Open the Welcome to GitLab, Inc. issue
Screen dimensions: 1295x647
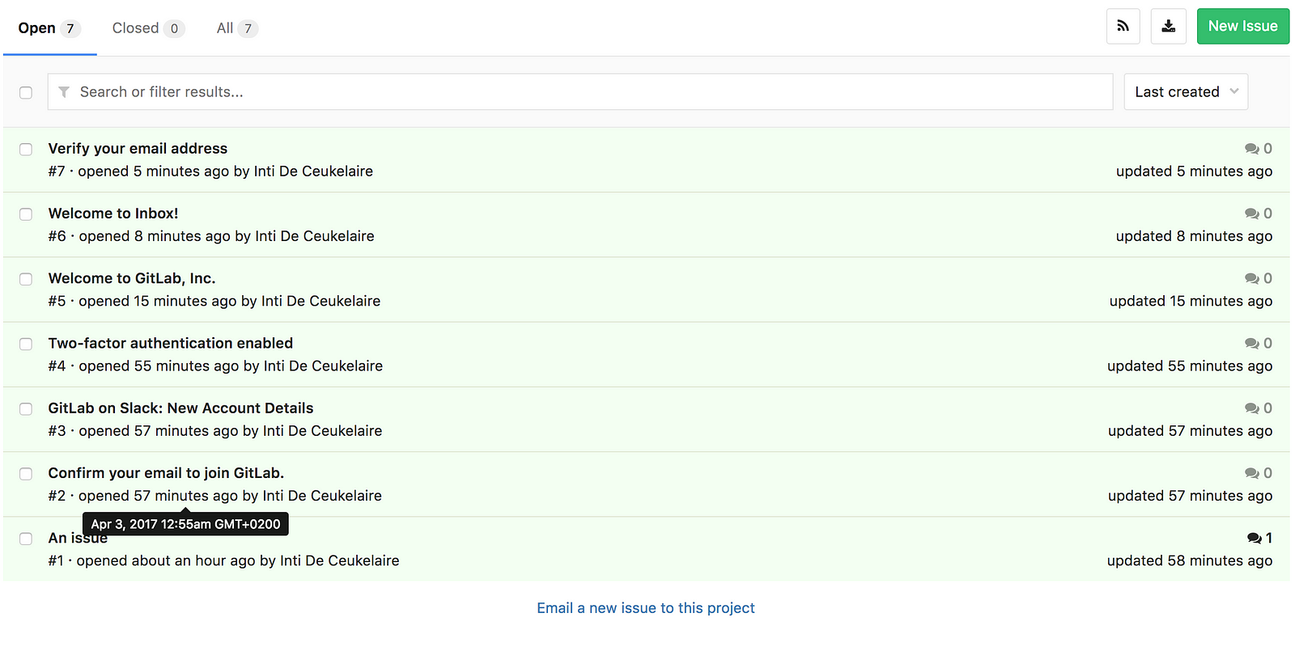132,278
